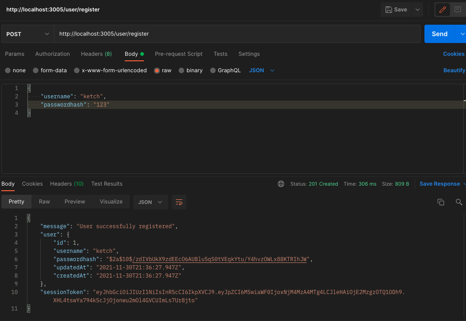Click the "User successfully registered" message line
466x321 pixels.
tap(109, 226)
